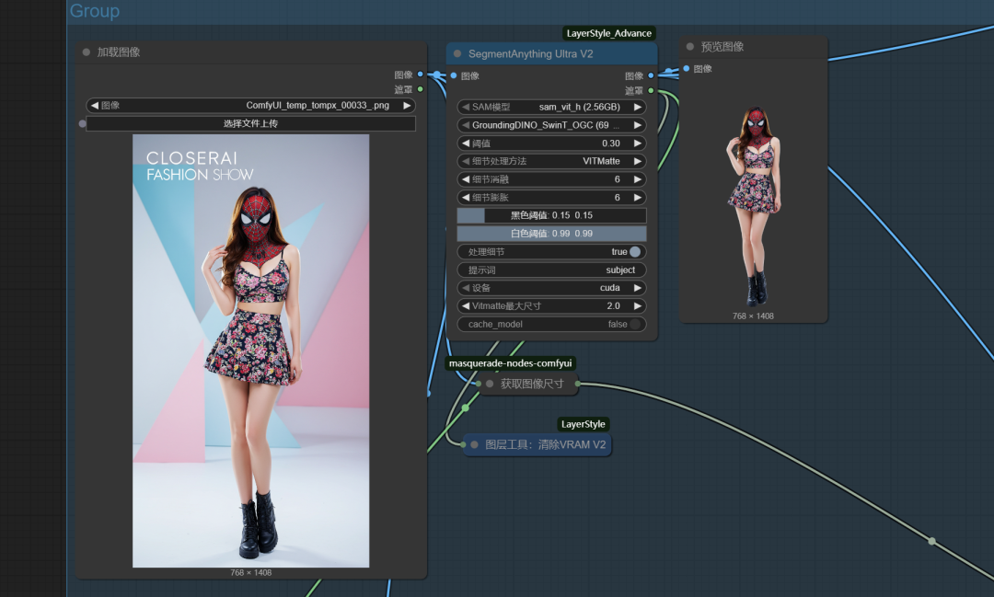Click the SegmentAnything Ultra V2 title bar
The image size is (994, 597).
[x=551, y=54]
